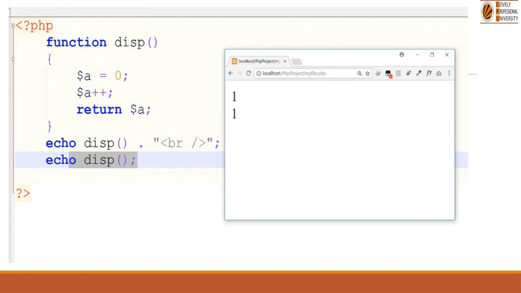Image resolution: width=521 pixels, height=293 pixels.
Task: Select the localhost/PhpProject browser tab
Action: pyautogui.click(x=257, y=61)
